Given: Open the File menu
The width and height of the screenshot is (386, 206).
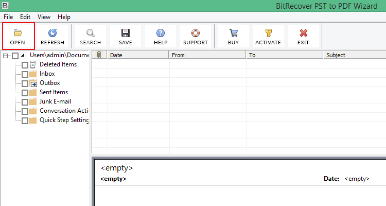Looking at the screenshot, I should coord(8,17).
